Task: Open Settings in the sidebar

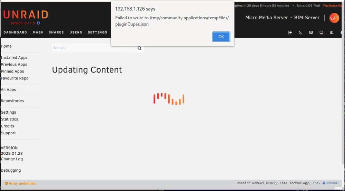Action: click(x=8, y=112)
